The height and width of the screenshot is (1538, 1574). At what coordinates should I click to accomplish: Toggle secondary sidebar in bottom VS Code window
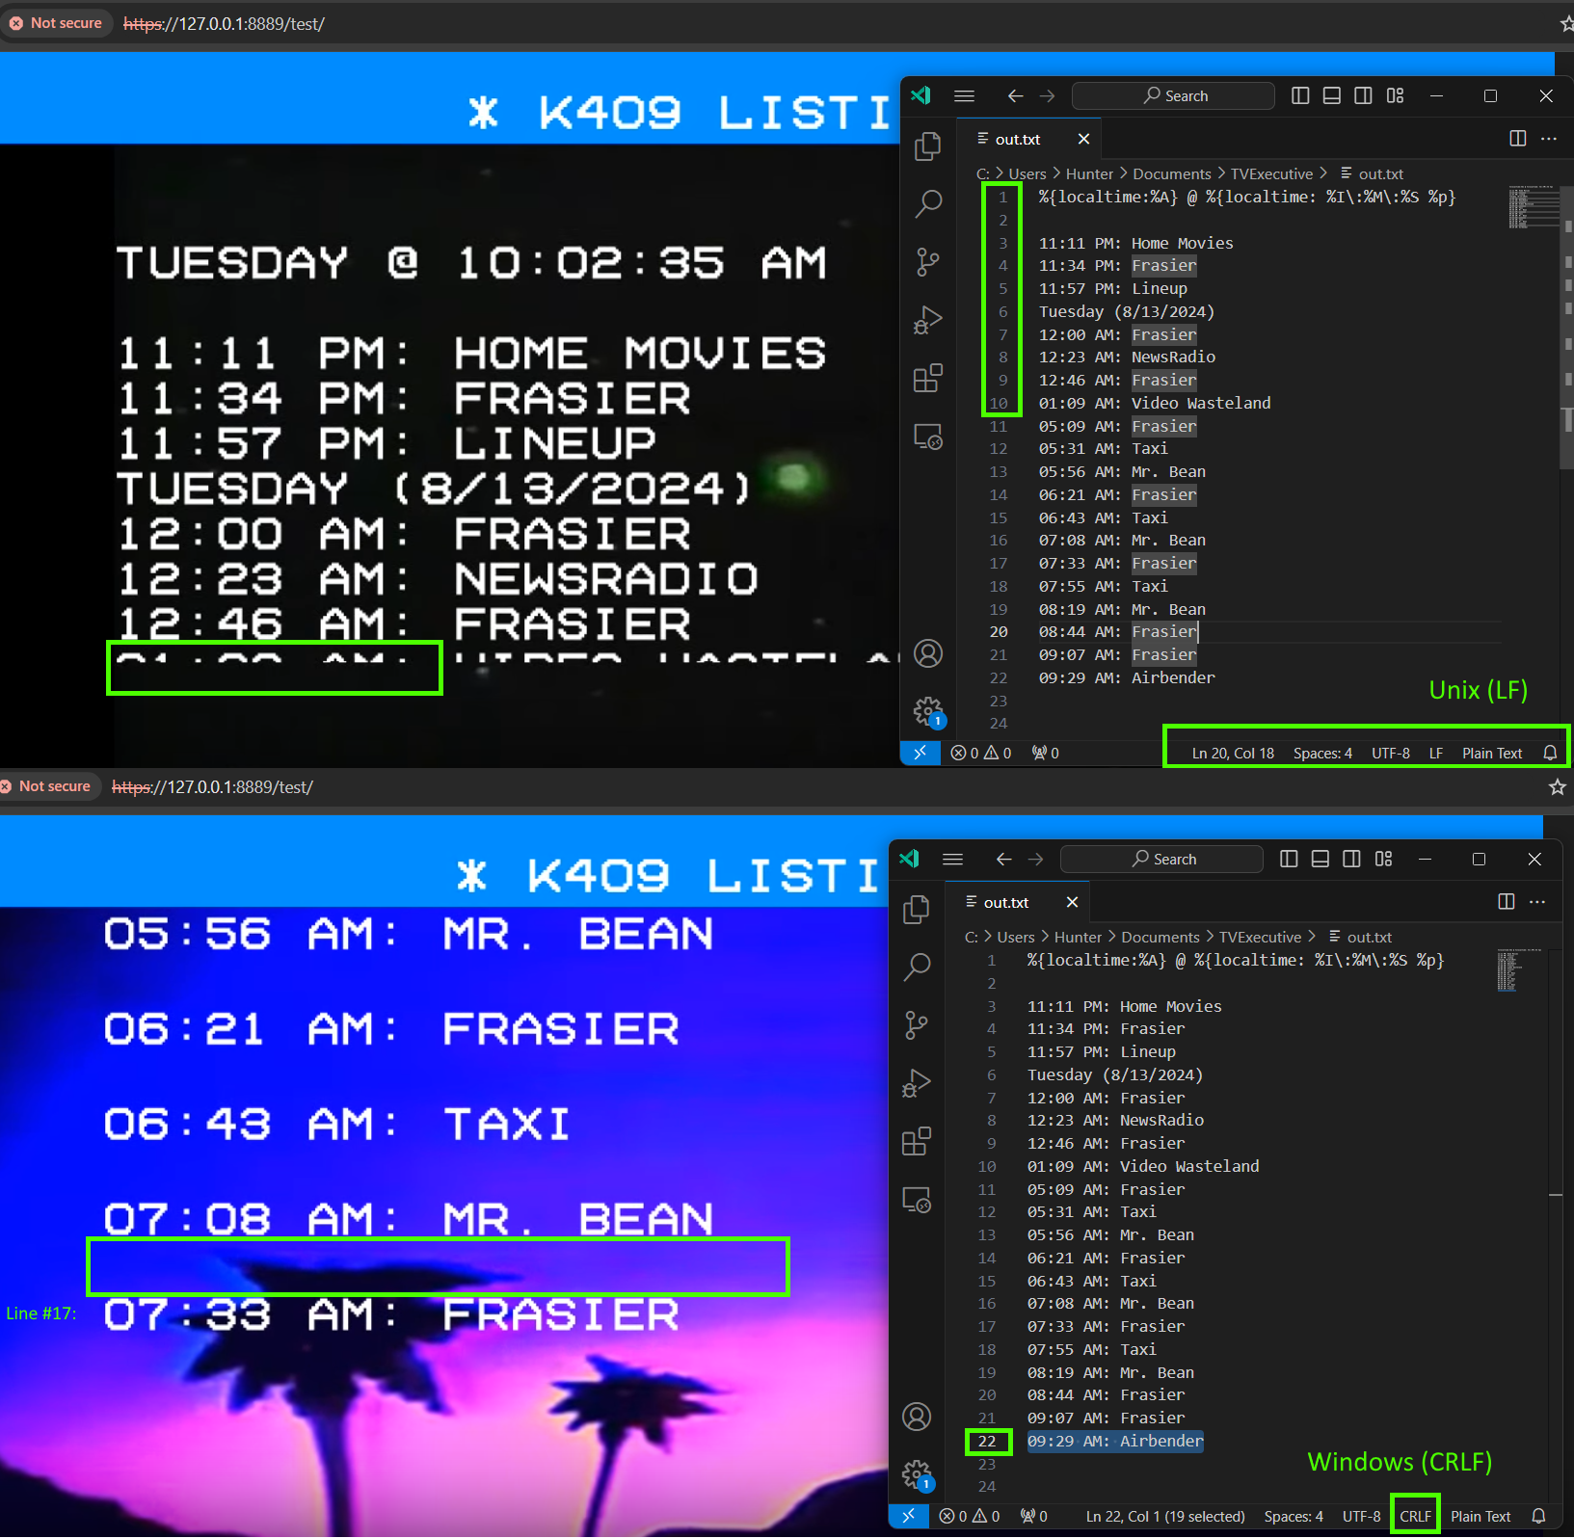(1351, 859)
